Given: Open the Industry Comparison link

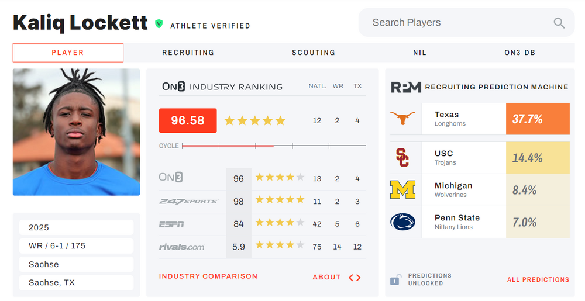Looking at the screenshot, I should (208, 276).
